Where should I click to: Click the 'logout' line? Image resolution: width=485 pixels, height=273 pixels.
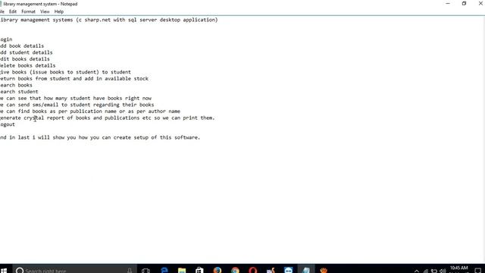(8, 124)
